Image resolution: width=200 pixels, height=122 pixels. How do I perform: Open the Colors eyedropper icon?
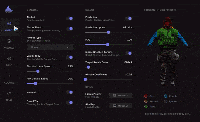[9, 76]
